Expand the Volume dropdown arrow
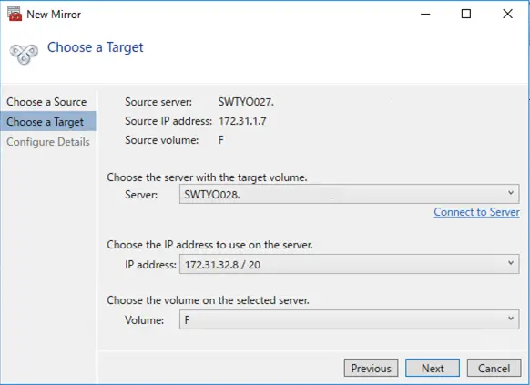The image size is (530, 385). [x=511, y=319]
